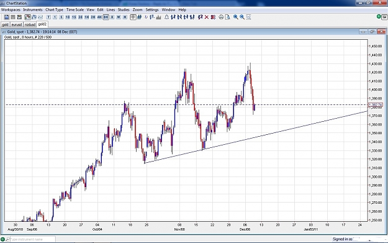Select the second chart type after candlesticks
The image size is (388, 243).
click(34, 17)
